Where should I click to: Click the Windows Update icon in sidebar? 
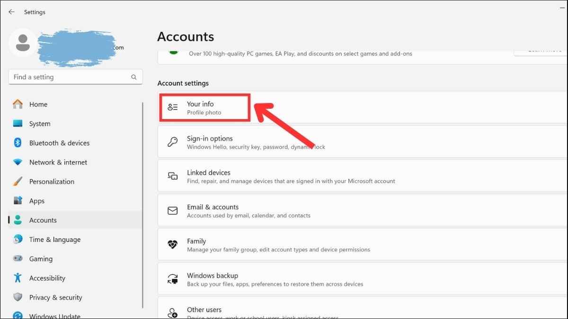pos(18,316)
